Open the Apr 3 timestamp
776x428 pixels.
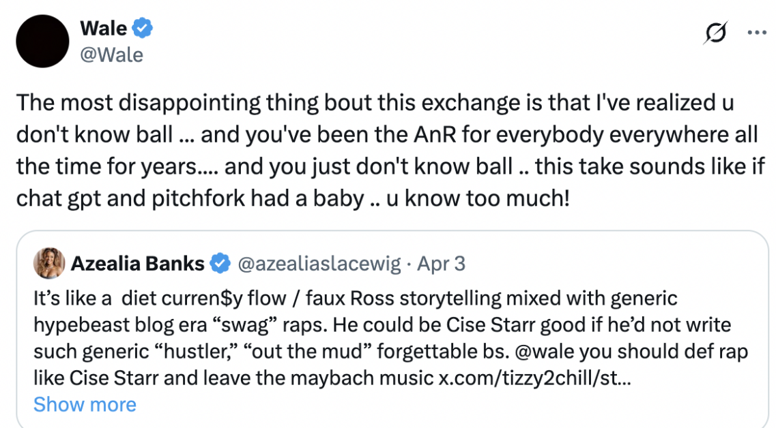(441, 264)
